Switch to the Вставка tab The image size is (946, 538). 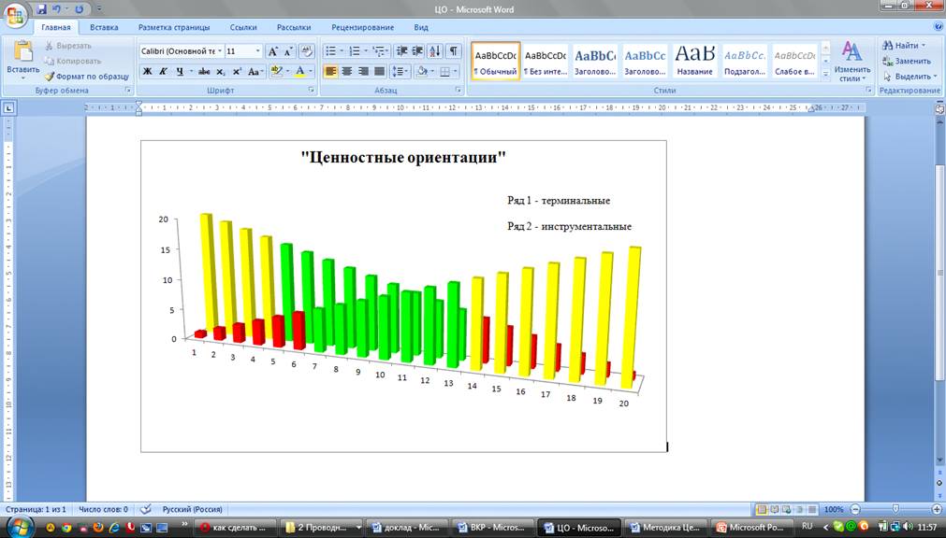[104, 28]
